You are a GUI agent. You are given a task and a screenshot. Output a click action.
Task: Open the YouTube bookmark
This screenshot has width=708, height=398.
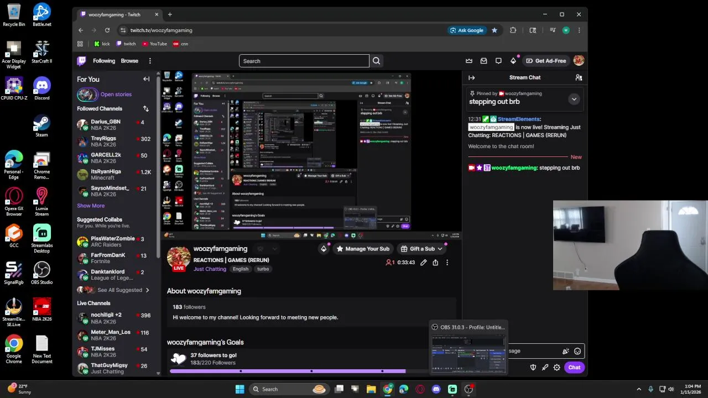point(154,44)
